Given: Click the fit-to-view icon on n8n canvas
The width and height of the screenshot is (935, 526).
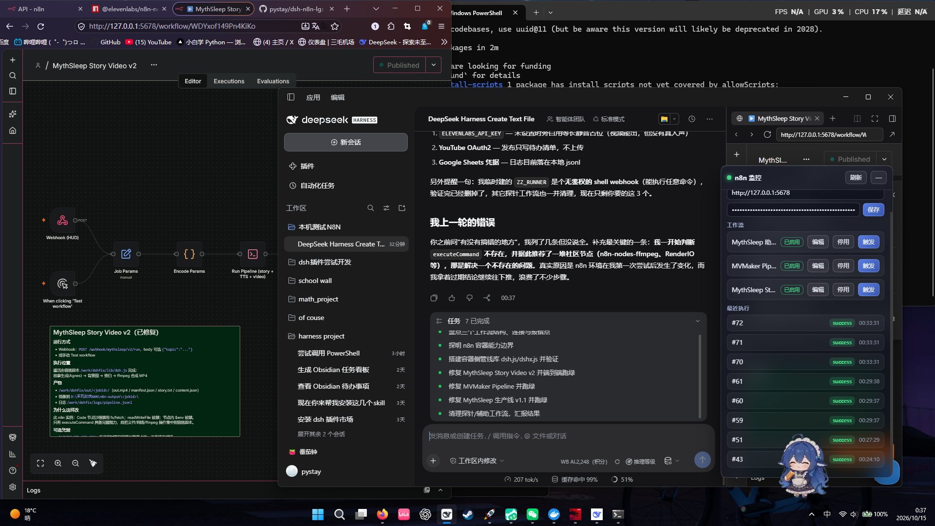Looking at the screenshot, I should click(x=40, y=463).
